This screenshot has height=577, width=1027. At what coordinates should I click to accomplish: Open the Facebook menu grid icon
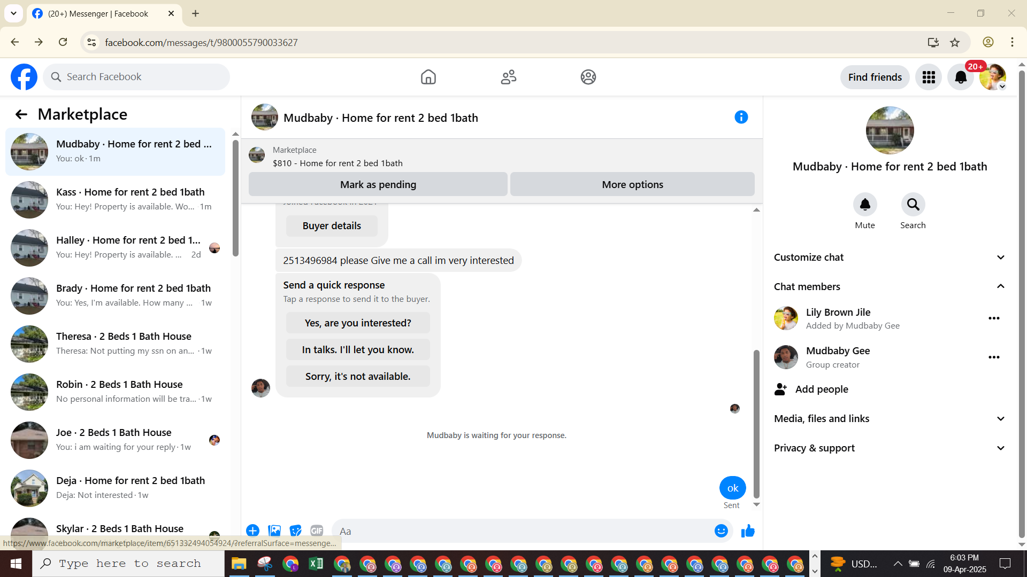pos(929,77)
